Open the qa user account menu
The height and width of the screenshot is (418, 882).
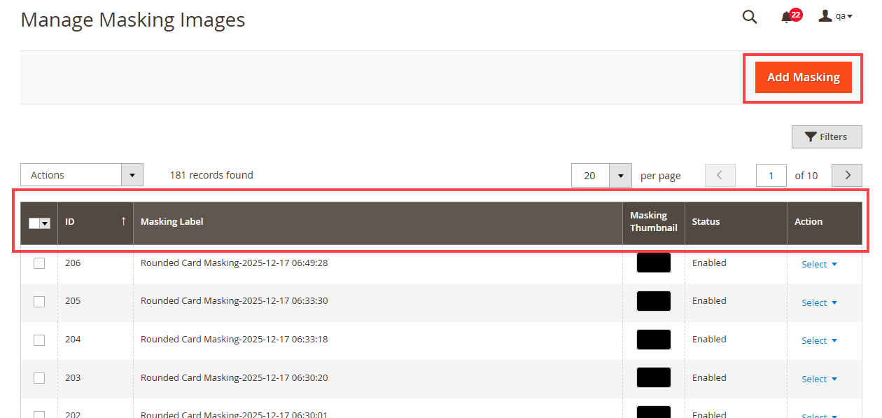pyautogui.click(x=835, y=16)
